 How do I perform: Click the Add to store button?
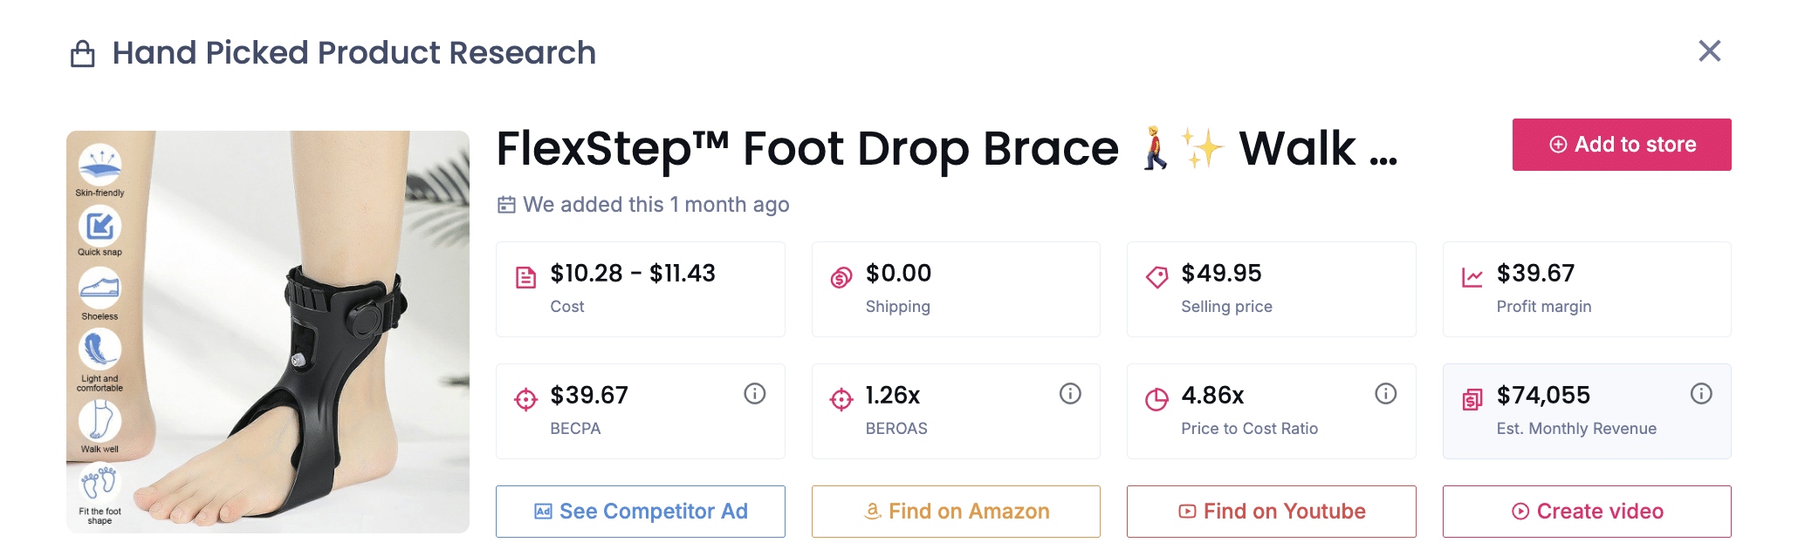(1621, 145)
